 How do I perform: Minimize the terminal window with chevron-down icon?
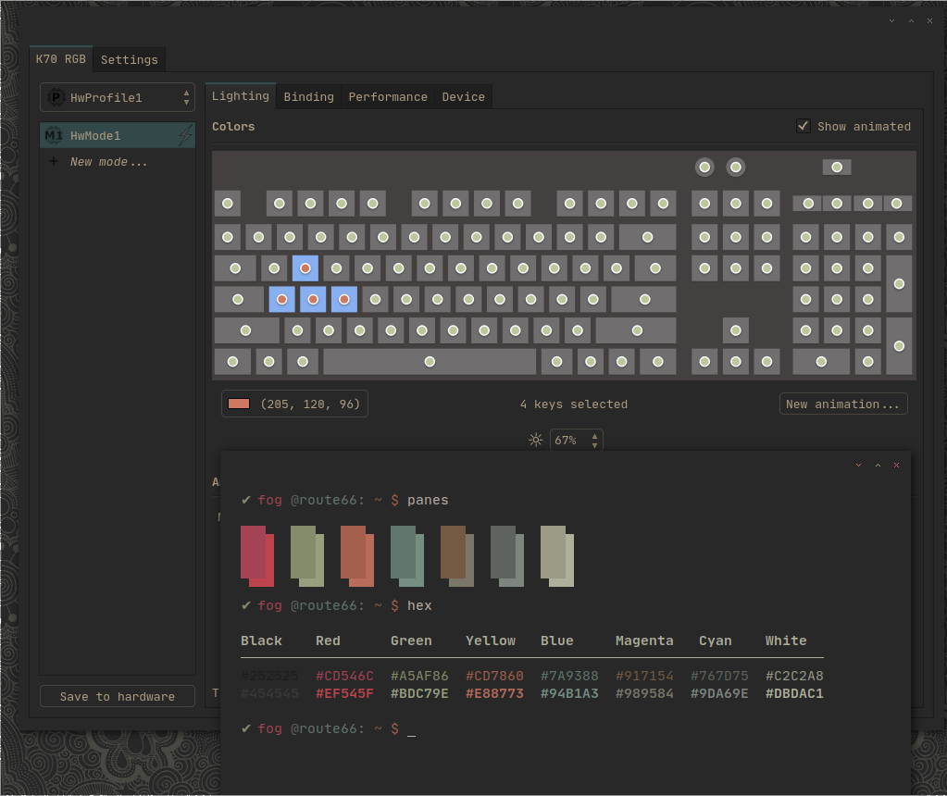pyautogui.click(x=858, y=465)
